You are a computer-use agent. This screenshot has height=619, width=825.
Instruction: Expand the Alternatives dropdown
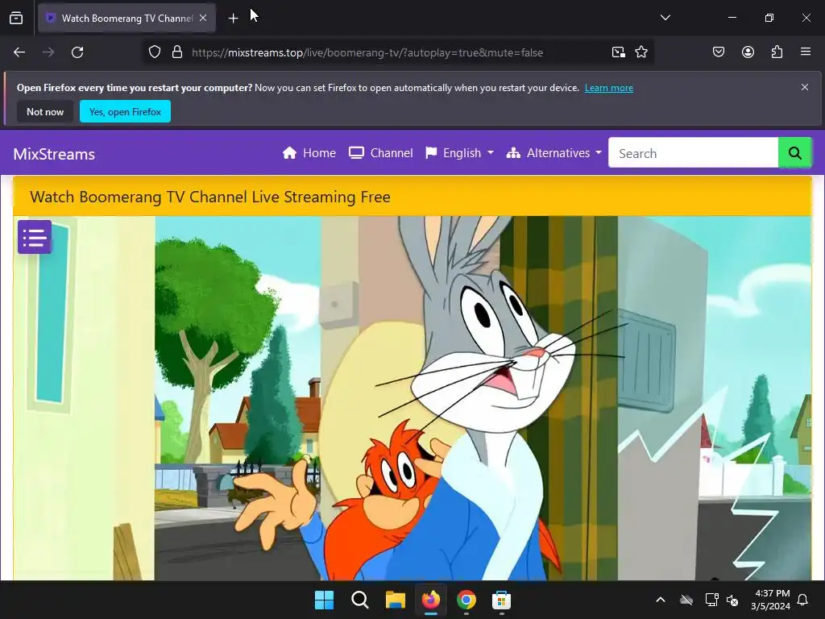(553, 153)
